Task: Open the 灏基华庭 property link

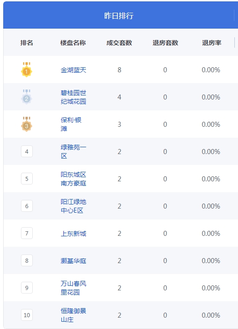Action: (73, 261)
